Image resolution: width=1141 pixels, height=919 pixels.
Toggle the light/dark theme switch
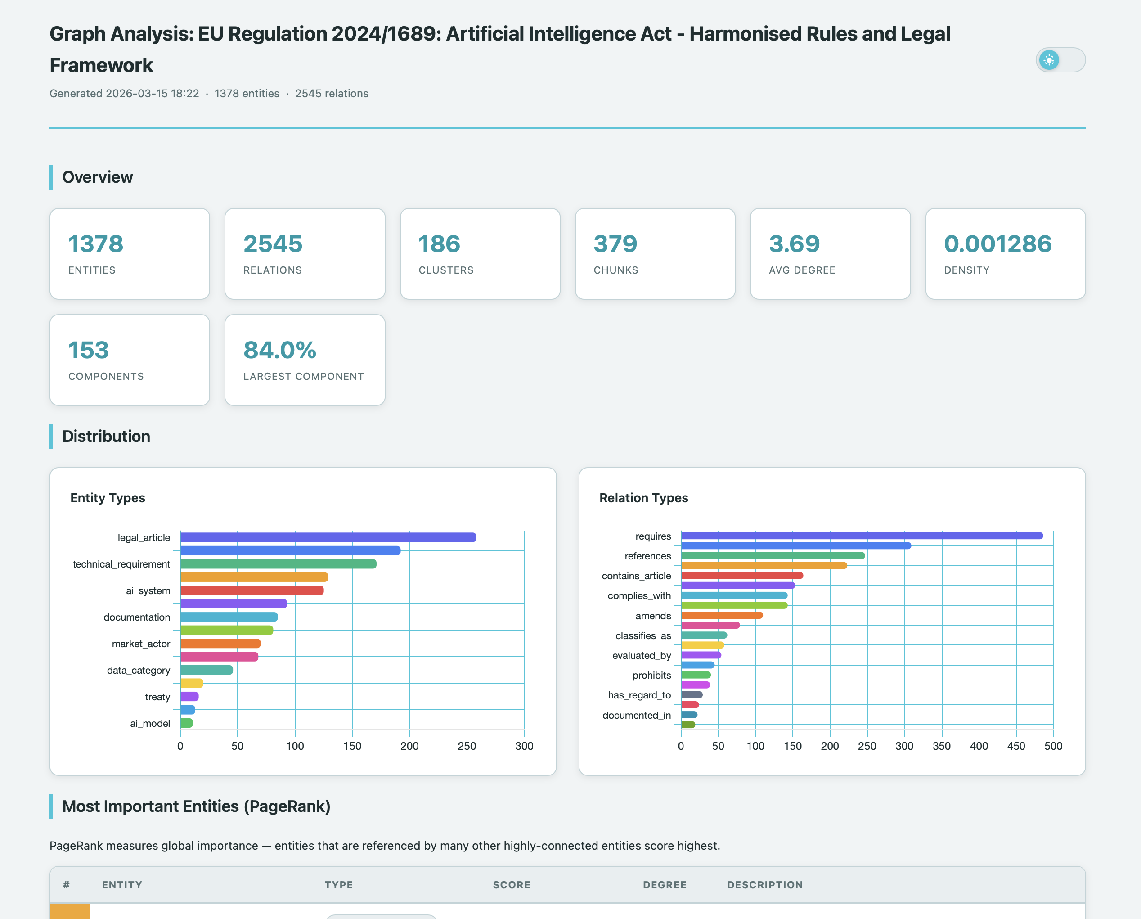1060,60
